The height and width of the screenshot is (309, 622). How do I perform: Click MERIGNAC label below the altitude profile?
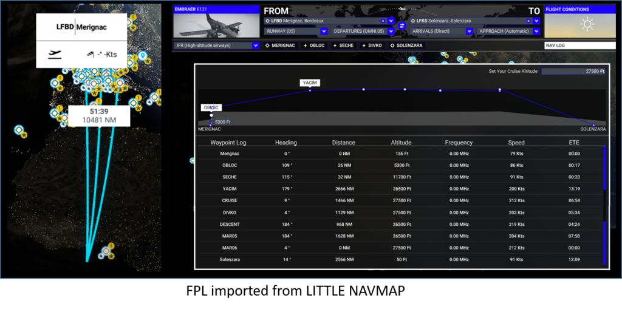tap(210, 129)
